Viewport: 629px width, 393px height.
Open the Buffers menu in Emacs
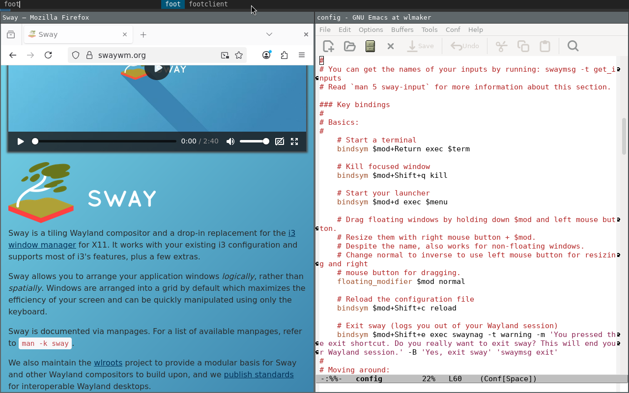(x=402, y=29)
